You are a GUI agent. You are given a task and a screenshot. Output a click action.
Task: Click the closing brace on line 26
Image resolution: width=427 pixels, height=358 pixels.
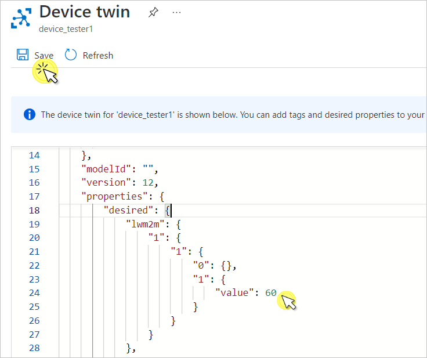tap(173, 321)
